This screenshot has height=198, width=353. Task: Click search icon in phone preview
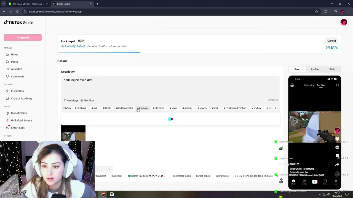tap(337, 85)
